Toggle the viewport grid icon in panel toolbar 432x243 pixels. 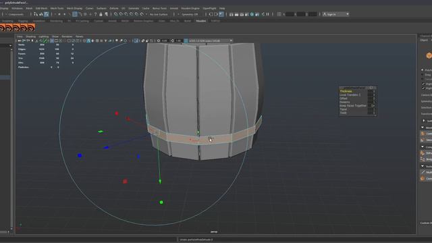tap(52, 40)
